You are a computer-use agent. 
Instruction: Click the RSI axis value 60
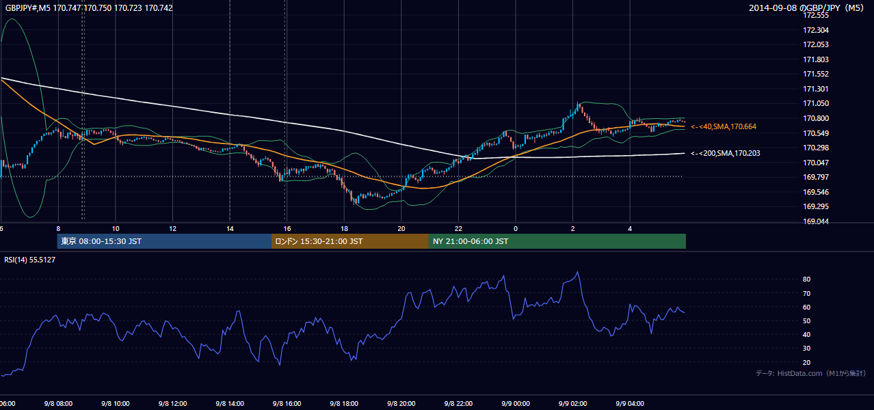tap(806, 307)
